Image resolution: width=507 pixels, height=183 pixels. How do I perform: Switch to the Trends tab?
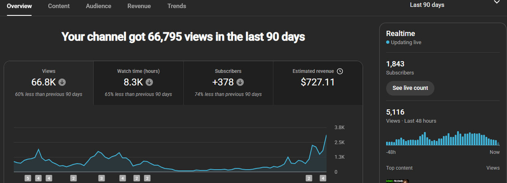point(177,6)
